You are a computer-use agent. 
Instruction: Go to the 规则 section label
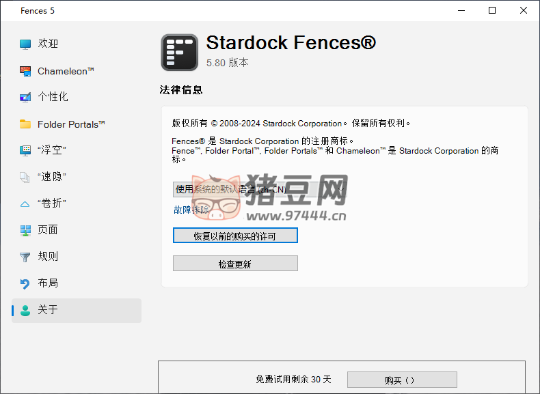(x=48, y=257)
